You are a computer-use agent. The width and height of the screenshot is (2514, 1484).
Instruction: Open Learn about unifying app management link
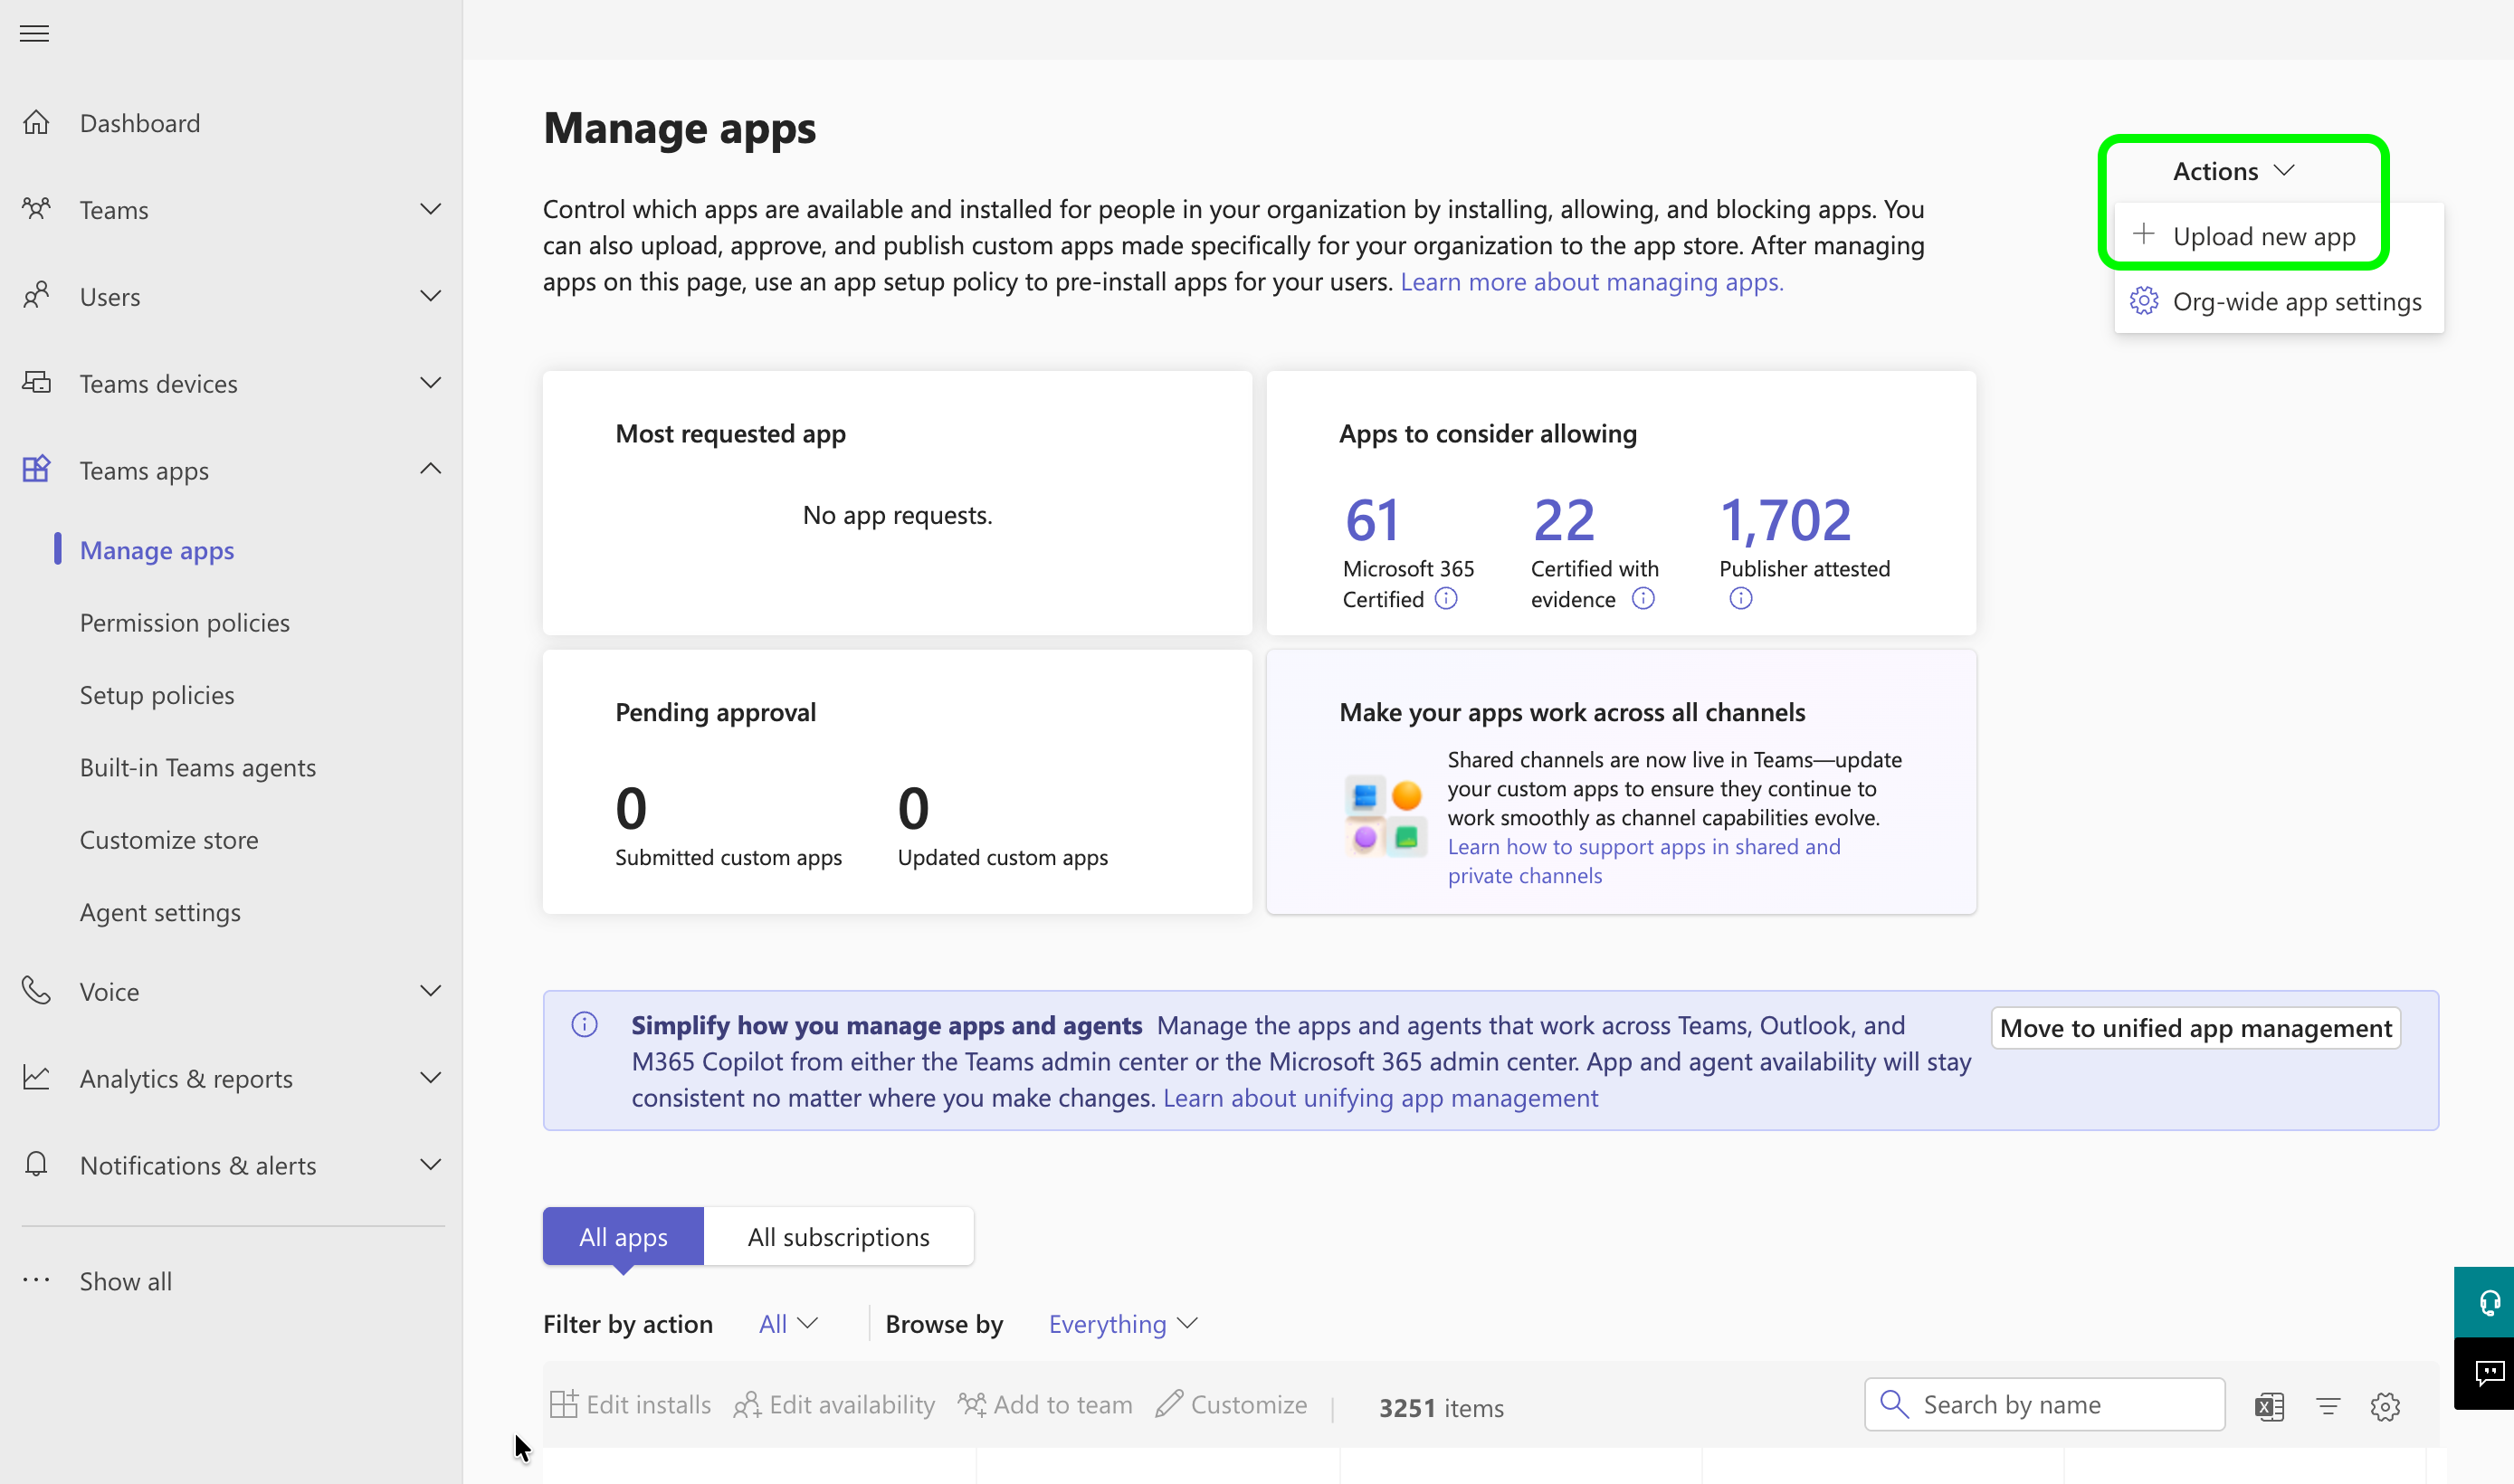(x=1380, y=1097)
